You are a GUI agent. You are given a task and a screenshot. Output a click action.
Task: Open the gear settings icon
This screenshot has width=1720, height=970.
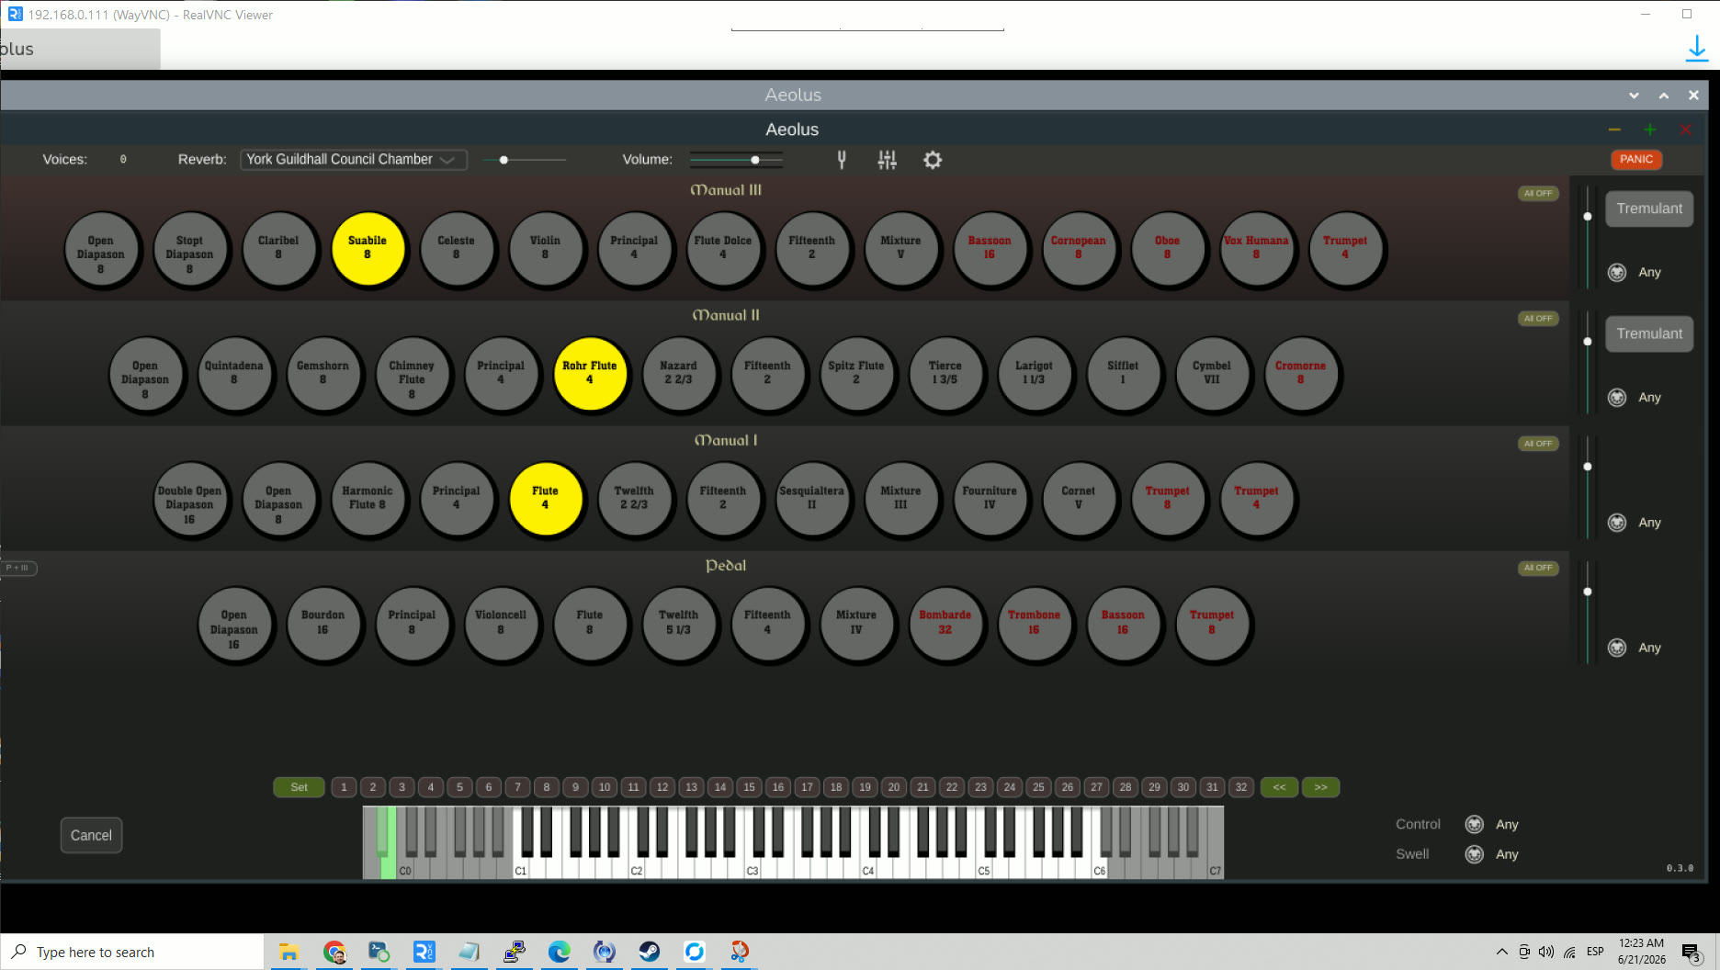[933, 160]
